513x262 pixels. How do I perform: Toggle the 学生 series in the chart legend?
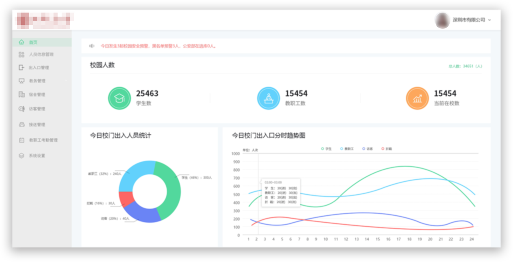326,149
